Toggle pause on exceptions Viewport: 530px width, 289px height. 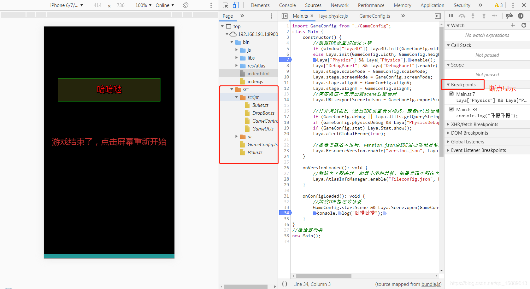point(521,16)
